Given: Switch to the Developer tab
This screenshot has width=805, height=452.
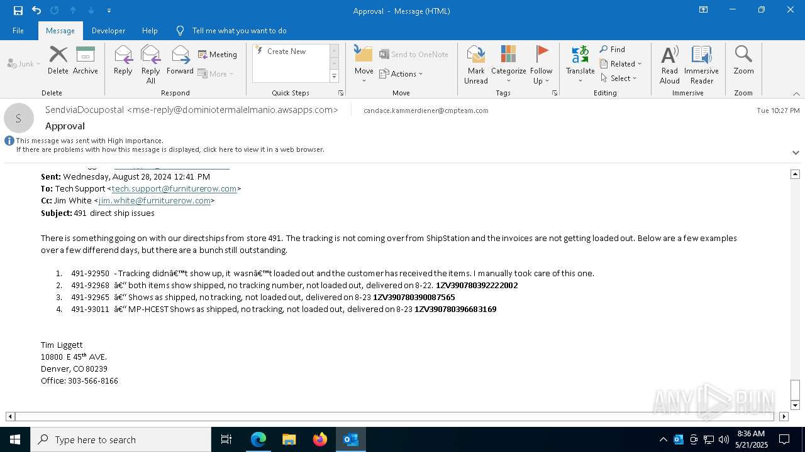Looking at the screenshot, I should 108,30.
